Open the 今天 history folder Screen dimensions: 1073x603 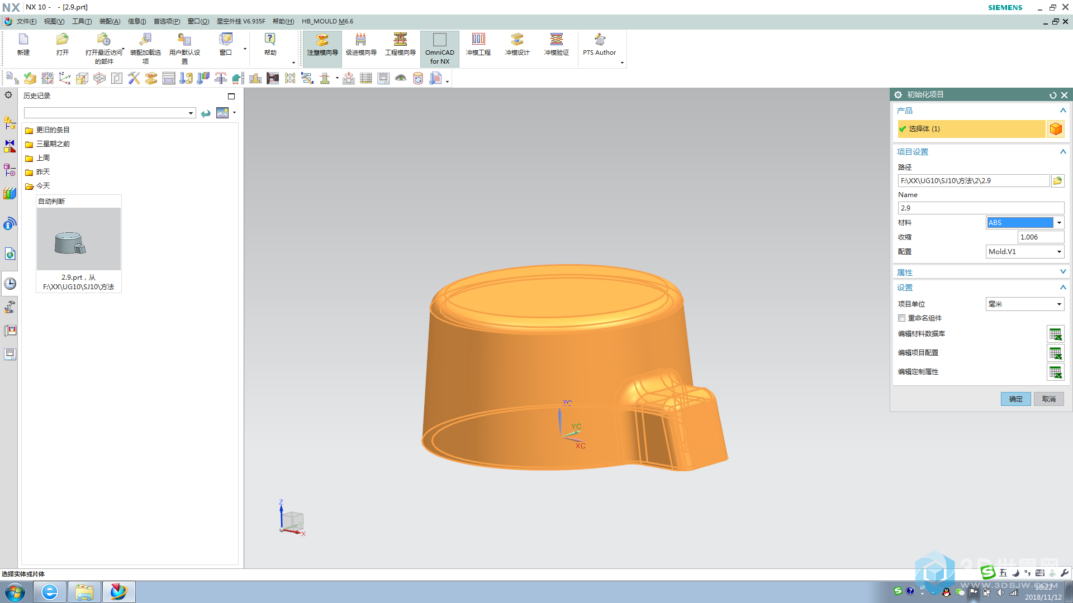[38, 186]
